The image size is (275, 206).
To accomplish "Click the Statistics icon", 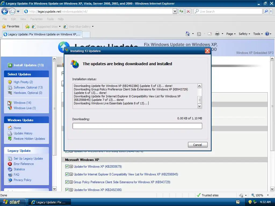I will tap(10, 169).
